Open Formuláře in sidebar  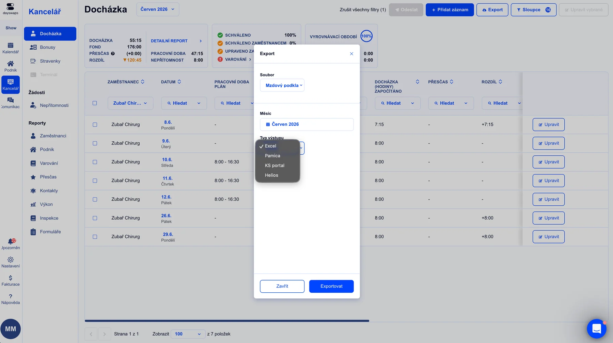pos(50,232)
